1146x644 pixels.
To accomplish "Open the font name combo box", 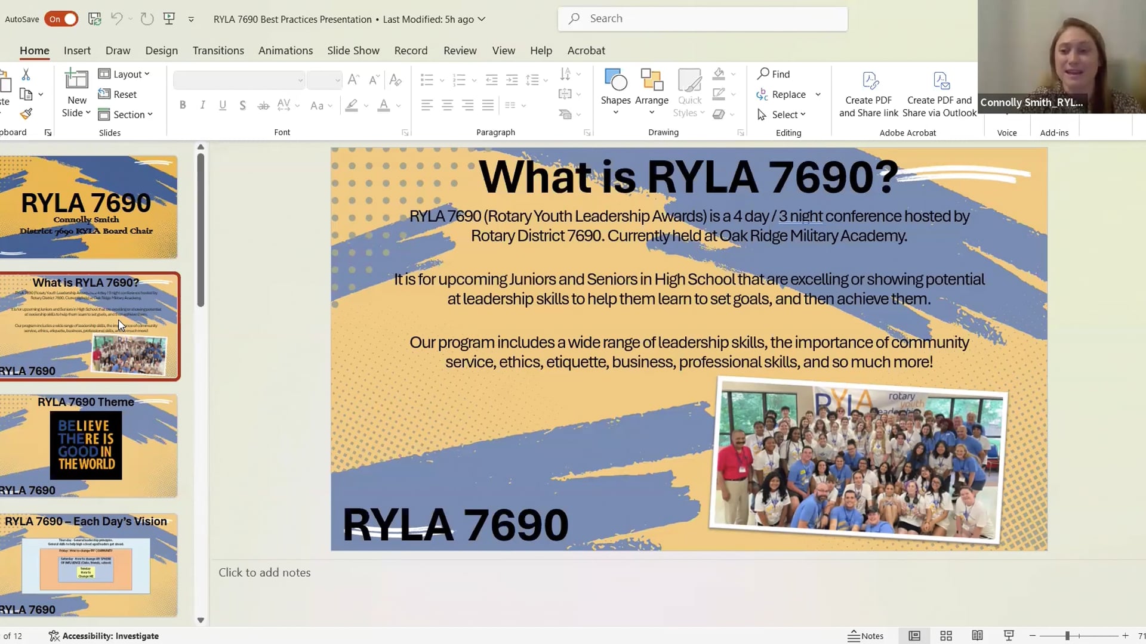I will click(x=239, y=80).
